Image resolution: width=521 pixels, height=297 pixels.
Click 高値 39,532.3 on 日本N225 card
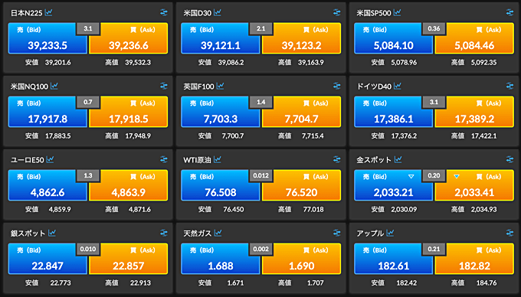coord(128,63)
